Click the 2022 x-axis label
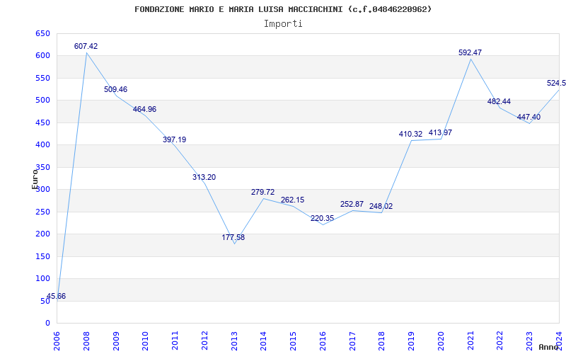The image size is (566, 354). pyautogui.click(x=500, y=341)
